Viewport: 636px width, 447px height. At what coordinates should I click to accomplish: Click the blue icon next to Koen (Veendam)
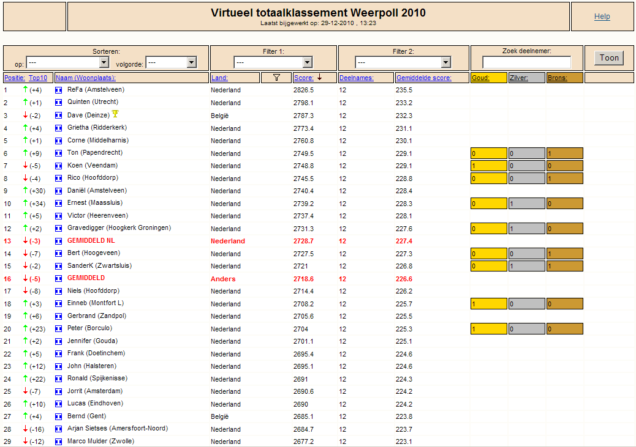(58, 166)
